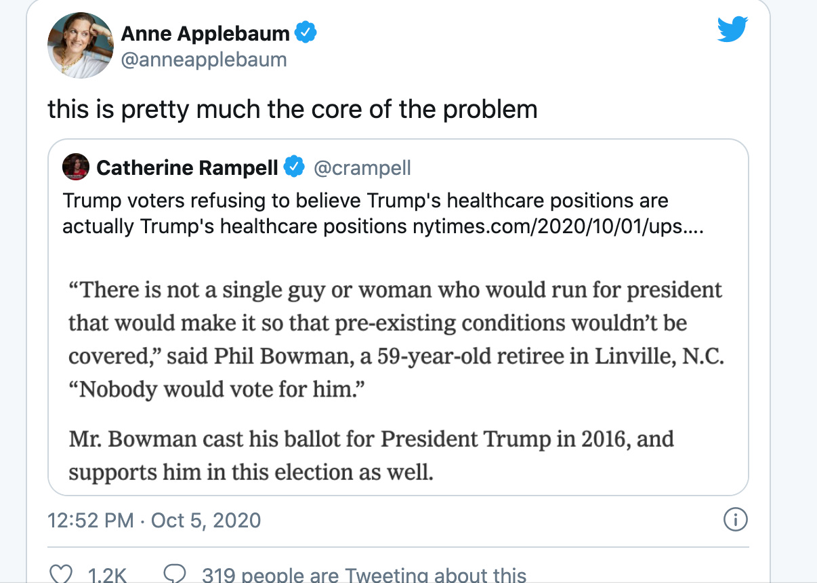Click the Twitter bird logo

[732, 29]
